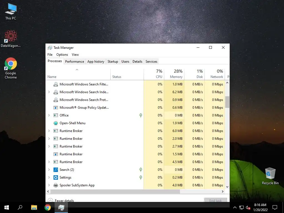Switch to the Performance tab
This screenshot has height=213, width=284.
pyautogui.click(x=75, y=62)
